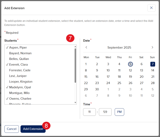160x137 pixels.
Task: Select September 7 on the calendar
Action: 152,64
